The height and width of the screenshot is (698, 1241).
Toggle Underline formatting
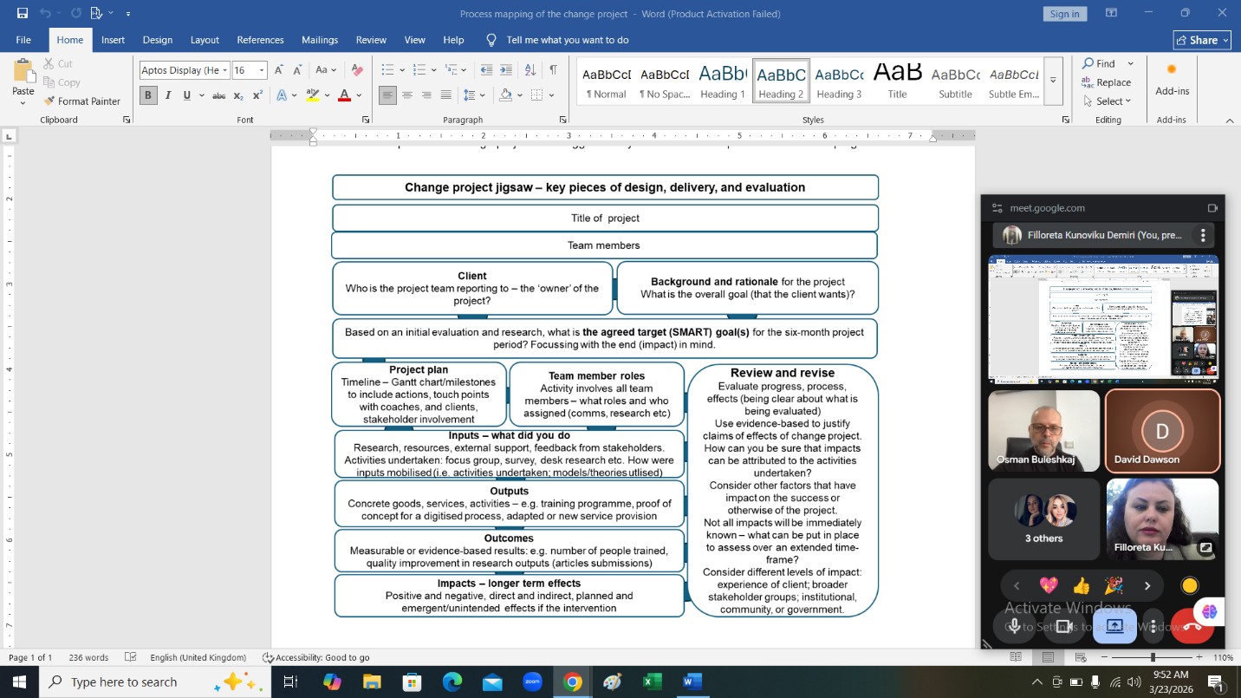186,95
